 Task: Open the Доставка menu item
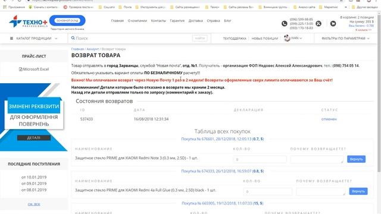coord(196,21)
